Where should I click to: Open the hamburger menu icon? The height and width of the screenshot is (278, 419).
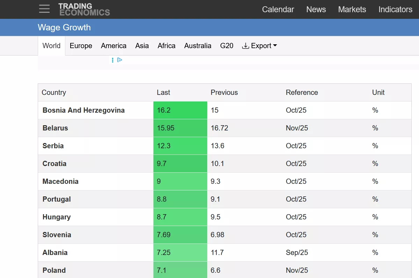point(44,9)
